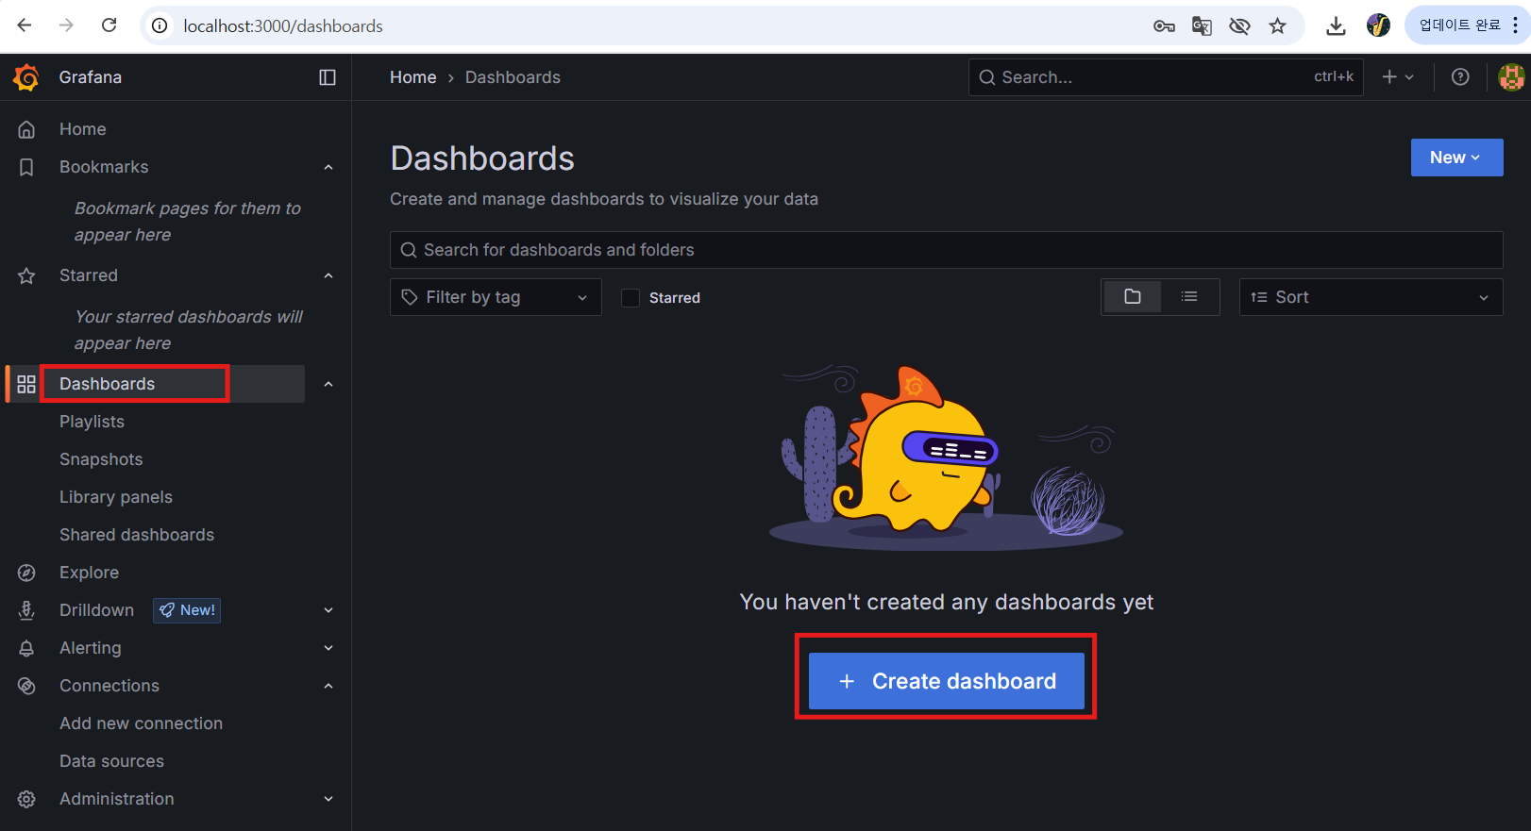Image resolution: width=1531 pixels, height=831 pixels.
Task: Click the Create dashboard button
Action: pos(946,681)
